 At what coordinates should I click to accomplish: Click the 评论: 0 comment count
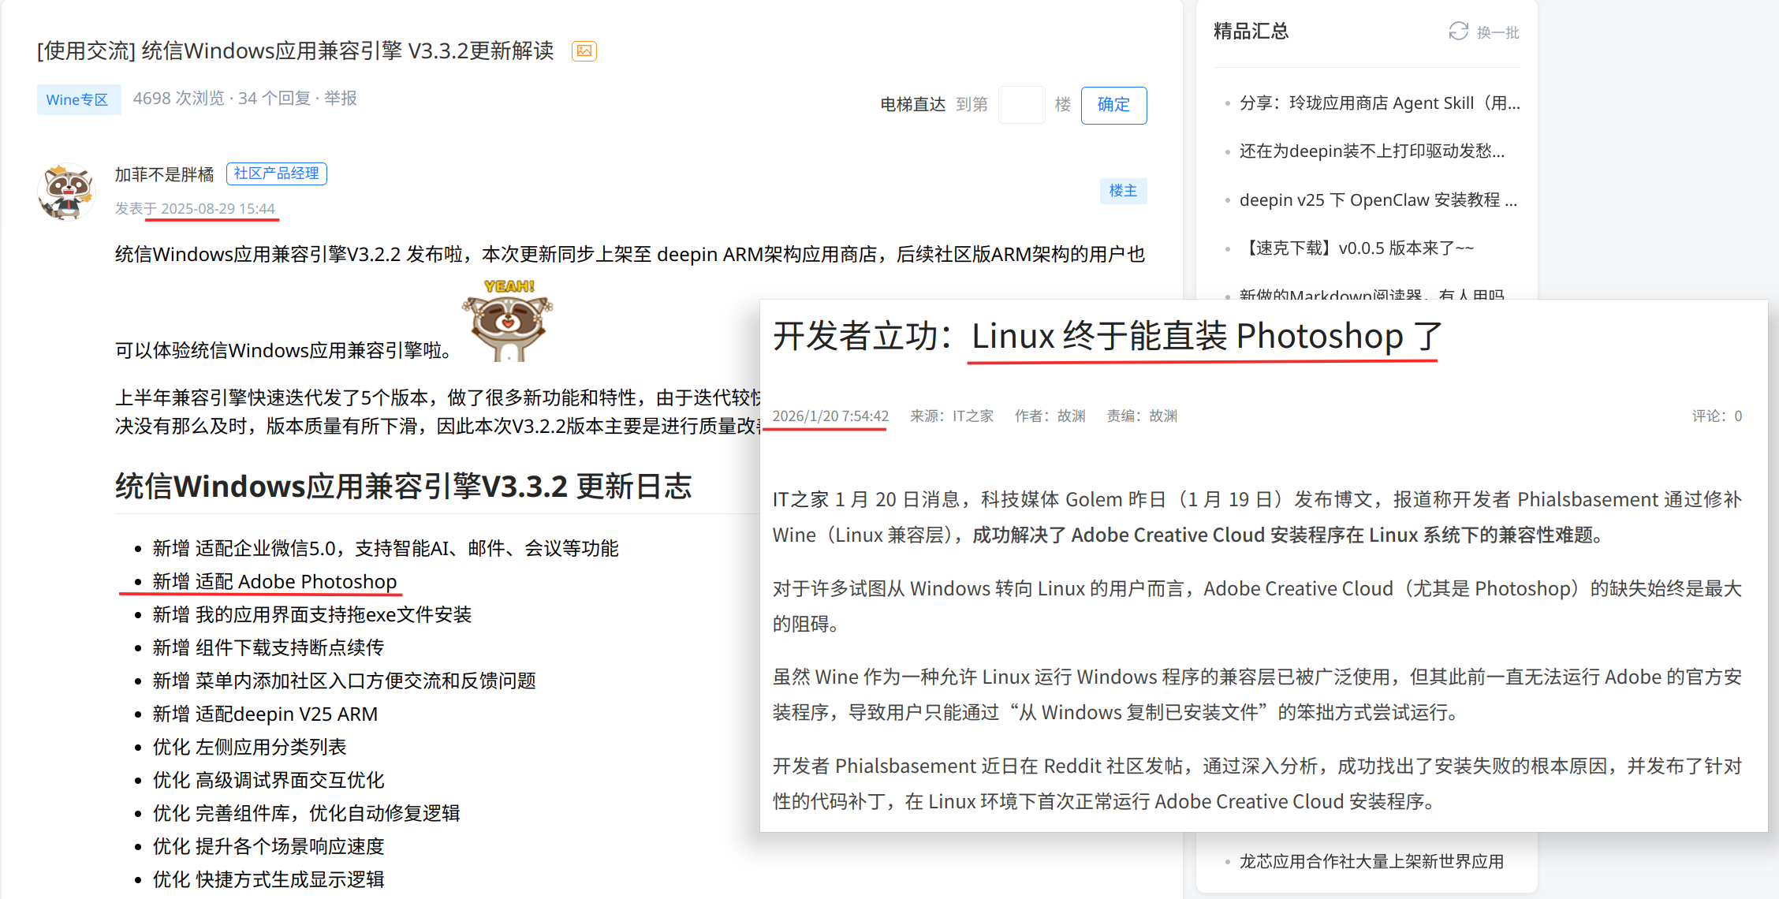coord(1717,416)
